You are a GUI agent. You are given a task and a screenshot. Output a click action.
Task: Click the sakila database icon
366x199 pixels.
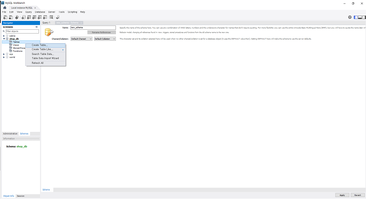[7, 36]
